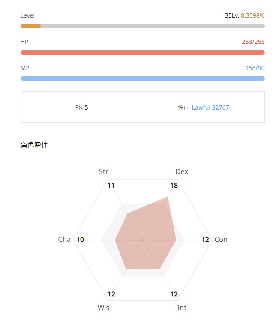Click the Str value 11
Viewport: 279px width, 323px height.
pyautogui.click(x=111, y=186)
